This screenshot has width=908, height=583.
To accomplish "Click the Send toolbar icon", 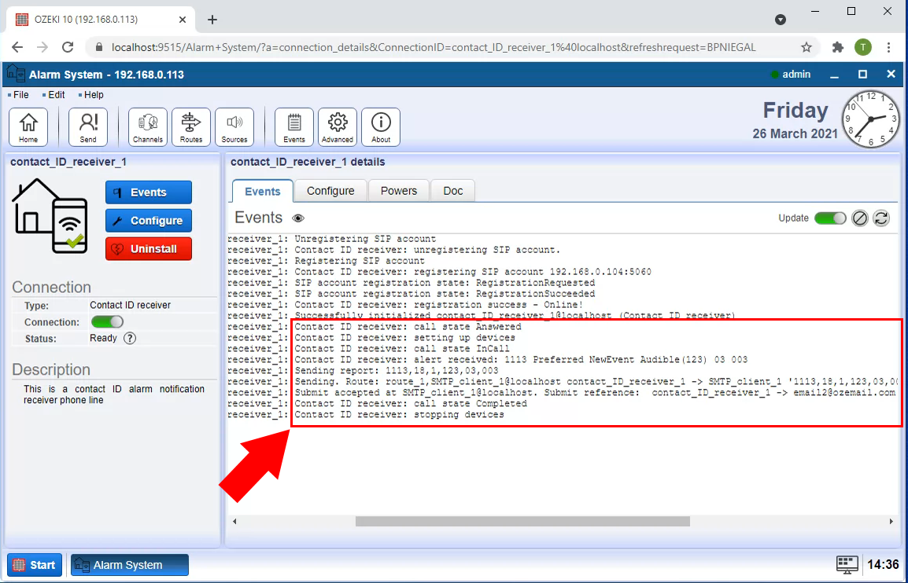I will (88, 127).
